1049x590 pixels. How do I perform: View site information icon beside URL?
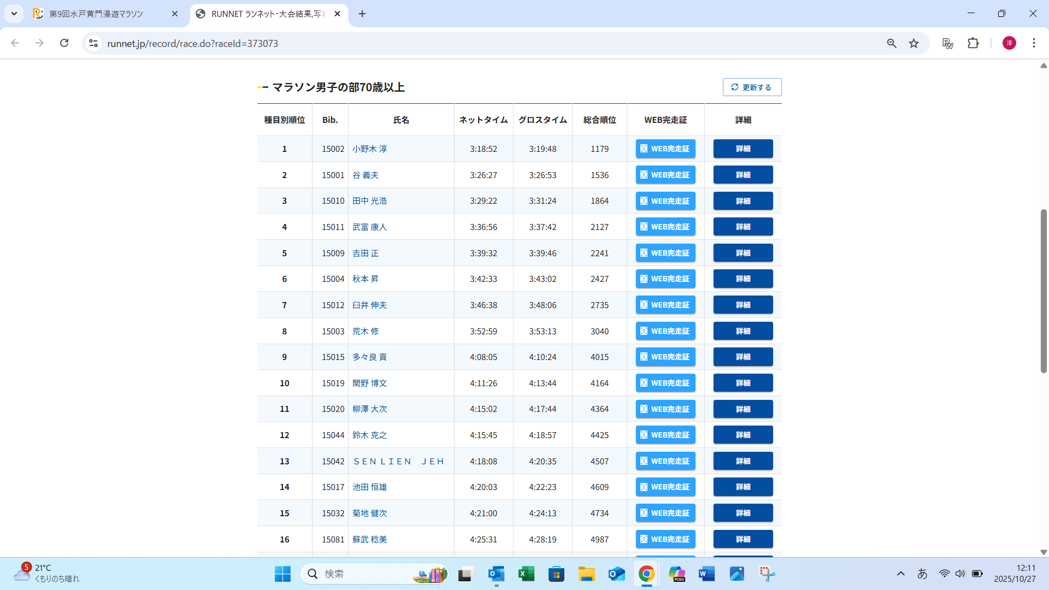[x=93, y=43]
